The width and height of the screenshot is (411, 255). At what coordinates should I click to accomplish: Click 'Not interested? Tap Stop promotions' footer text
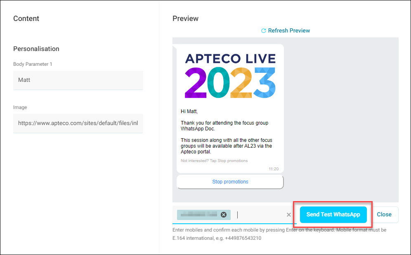coord(214,161)
